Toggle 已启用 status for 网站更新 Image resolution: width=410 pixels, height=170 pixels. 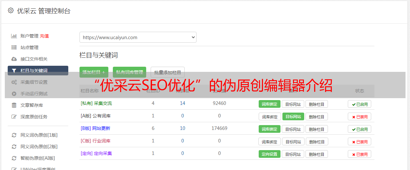(360, 129)
